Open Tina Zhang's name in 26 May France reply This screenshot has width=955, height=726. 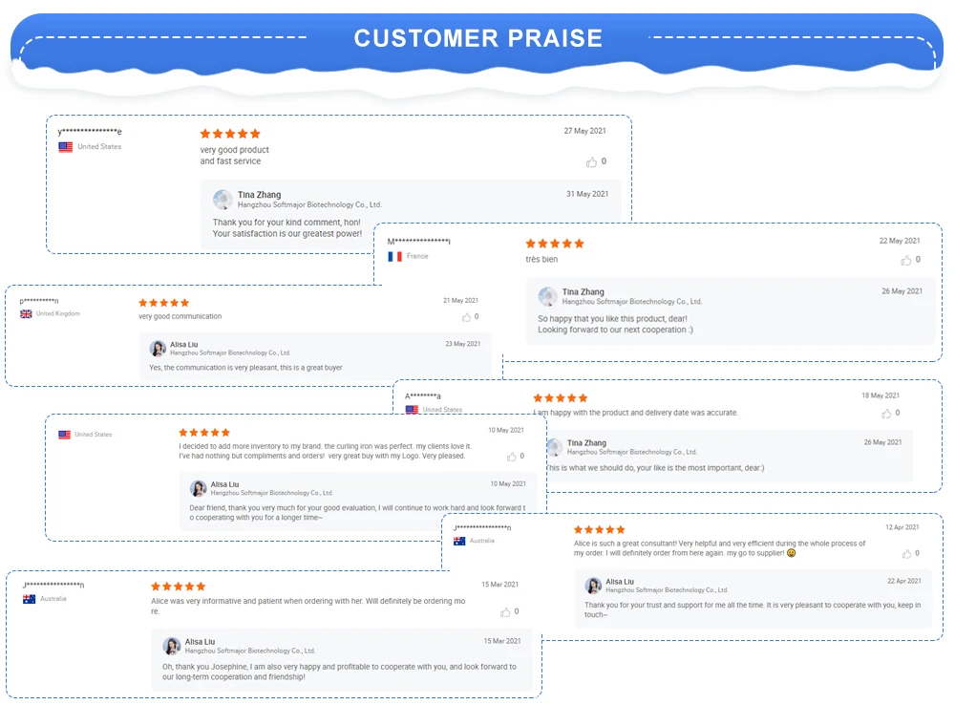coord(583,292)
